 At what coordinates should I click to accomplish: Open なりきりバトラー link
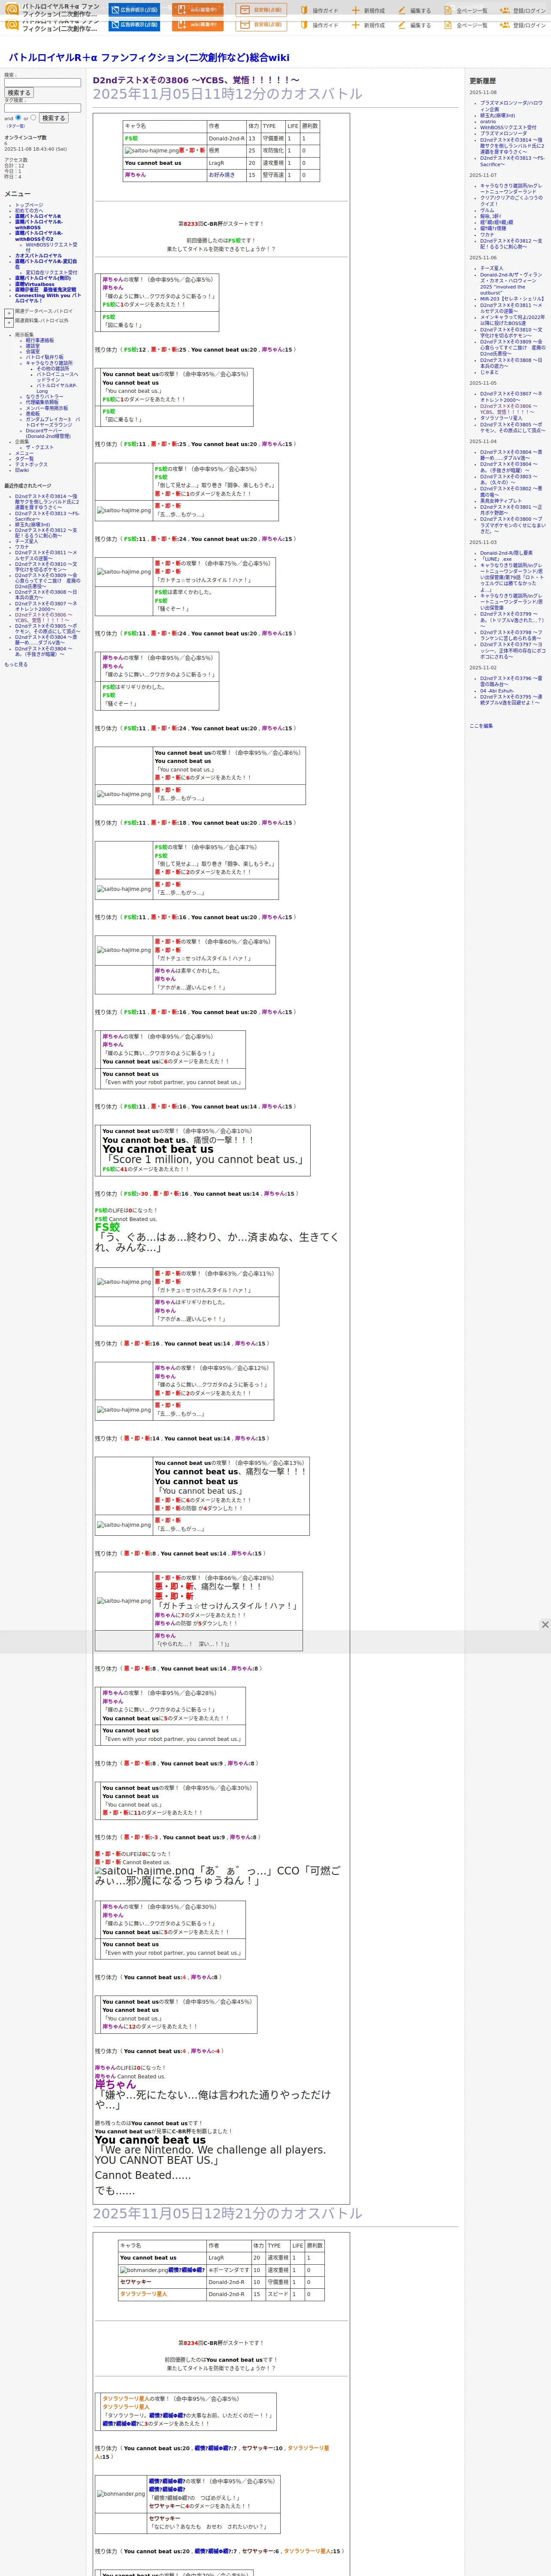tap(44, 397)
